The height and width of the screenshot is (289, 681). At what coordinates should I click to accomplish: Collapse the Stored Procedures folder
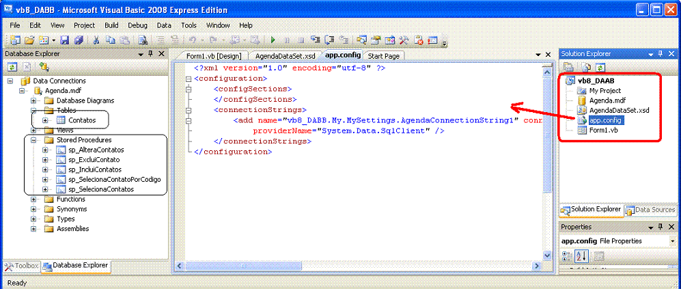34,140
